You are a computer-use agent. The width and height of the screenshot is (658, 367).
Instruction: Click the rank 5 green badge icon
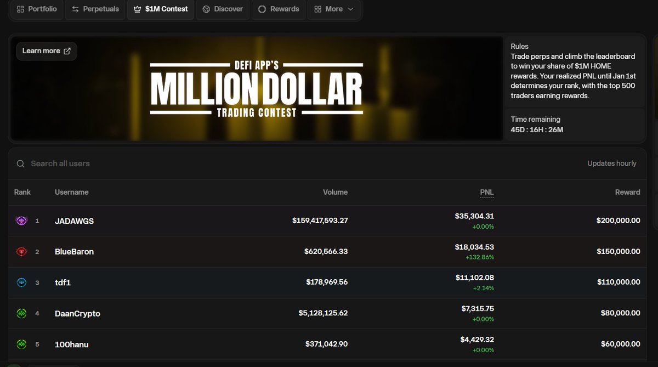[x=21, y=345]
